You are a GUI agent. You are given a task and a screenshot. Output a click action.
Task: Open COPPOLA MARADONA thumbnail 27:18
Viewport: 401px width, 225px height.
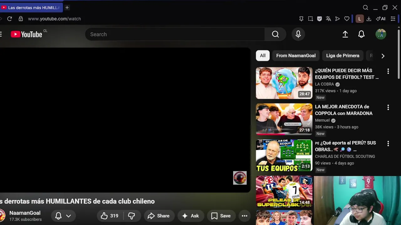(x=284, y=119)
